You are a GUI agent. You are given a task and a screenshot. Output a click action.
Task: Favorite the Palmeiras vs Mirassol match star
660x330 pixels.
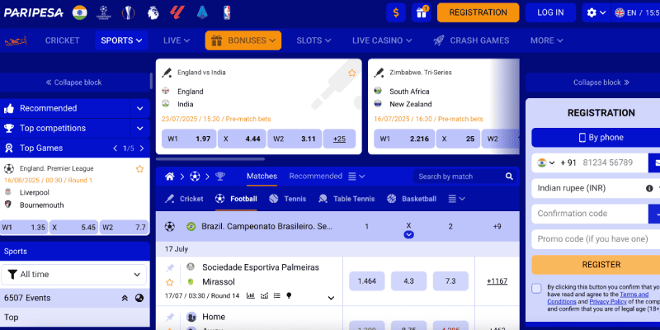pyautogui.click(x=170, y=282)
